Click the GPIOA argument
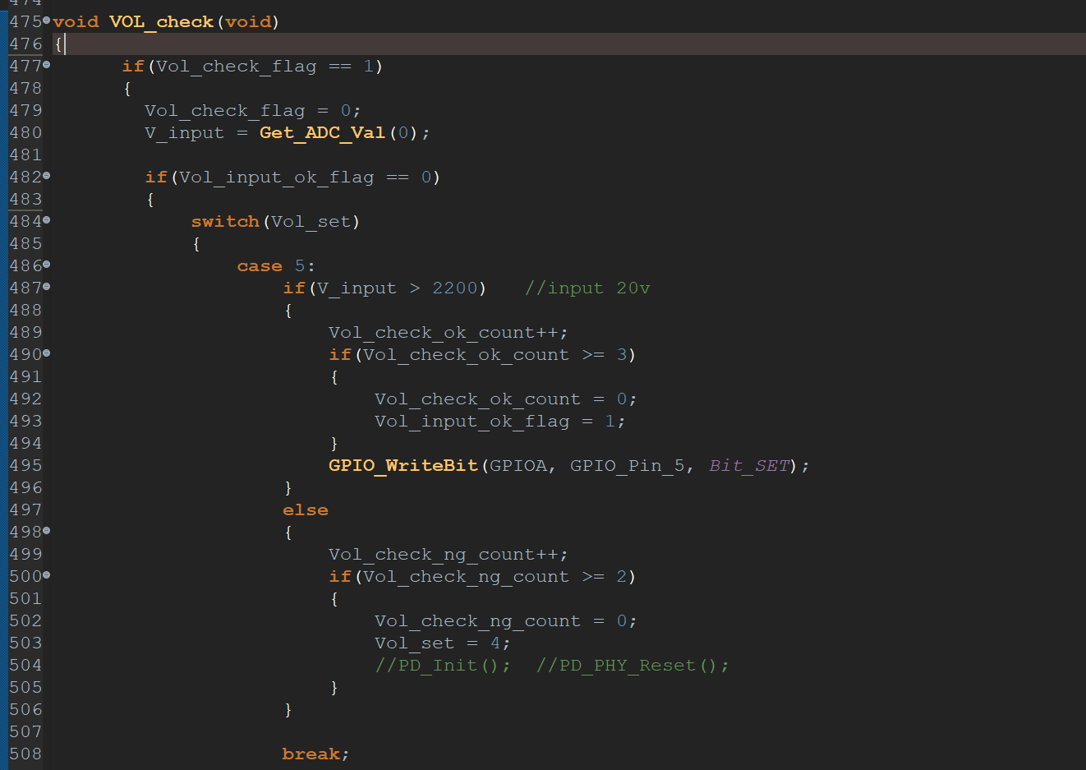Image resolution: width=1086 pixels, height=770 pixels. [x=518, y=466]
